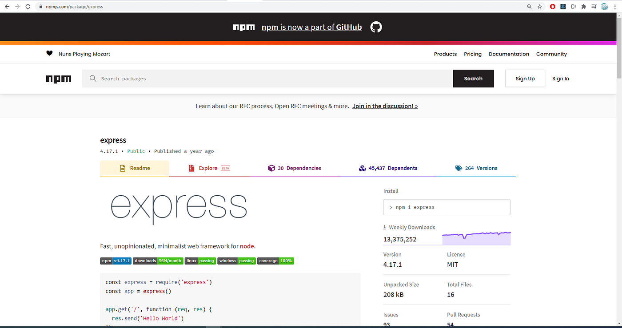Open the puzzle-piece extensions icon

pos(583,6)
